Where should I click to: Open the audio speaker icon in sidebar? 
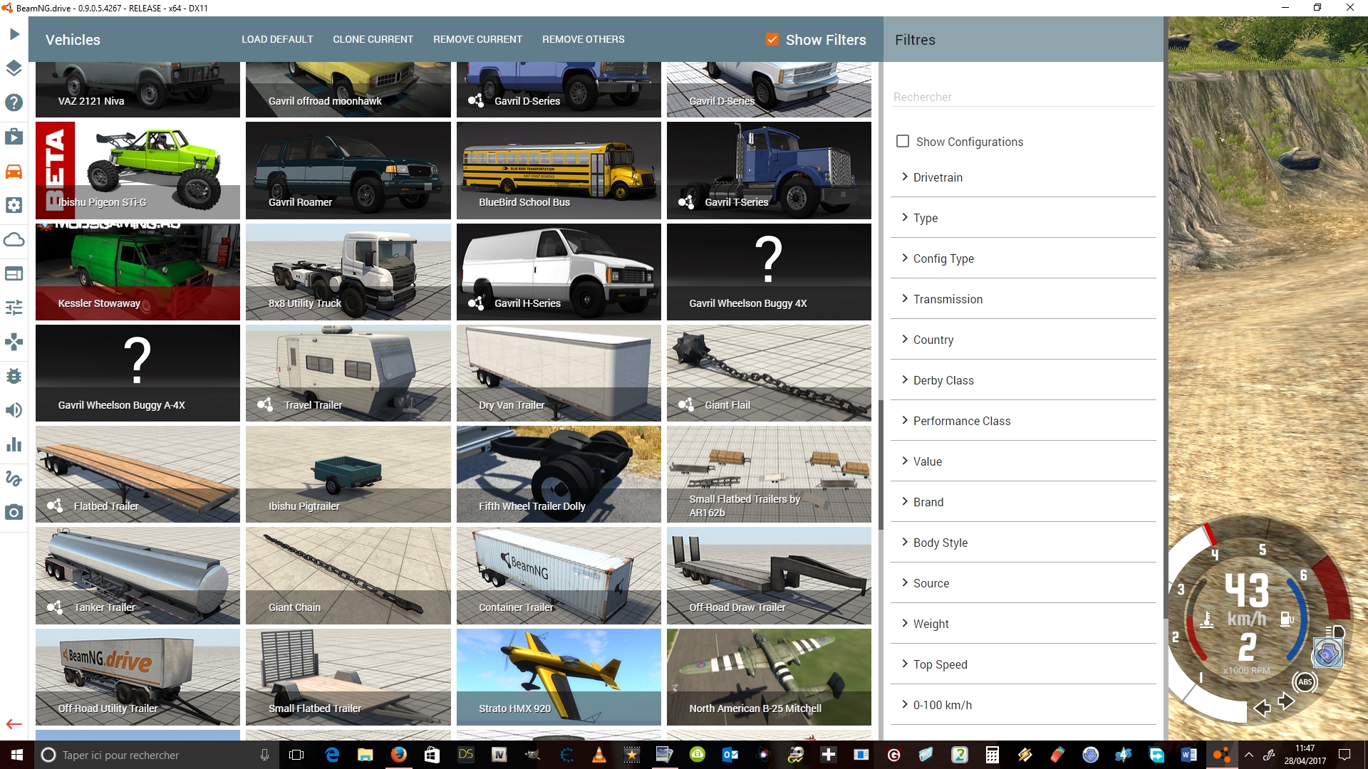[x=14, y=410]
